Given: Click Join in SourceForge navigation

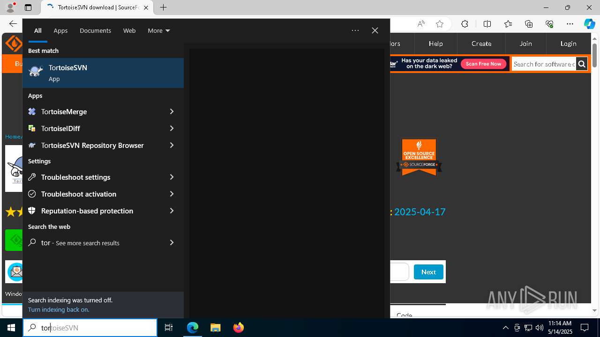Looking at the screenshot, I should click(x=525, y=44).
